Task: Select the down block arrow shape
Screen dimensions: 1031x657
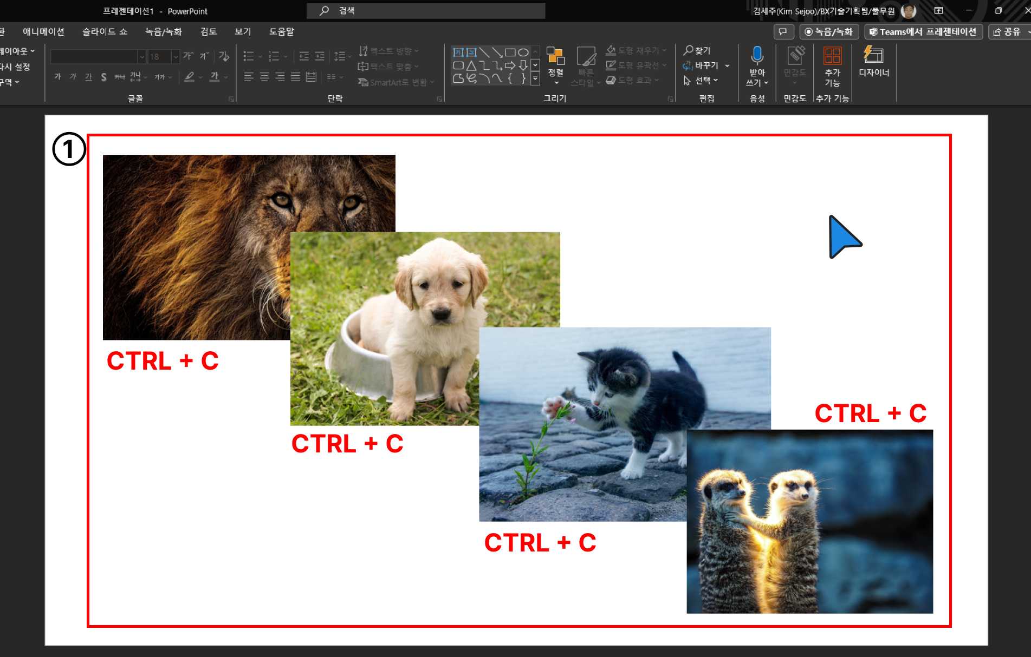Action: click(523, 65)
